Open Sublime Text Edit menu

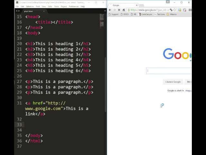click(x=22, y=6)
